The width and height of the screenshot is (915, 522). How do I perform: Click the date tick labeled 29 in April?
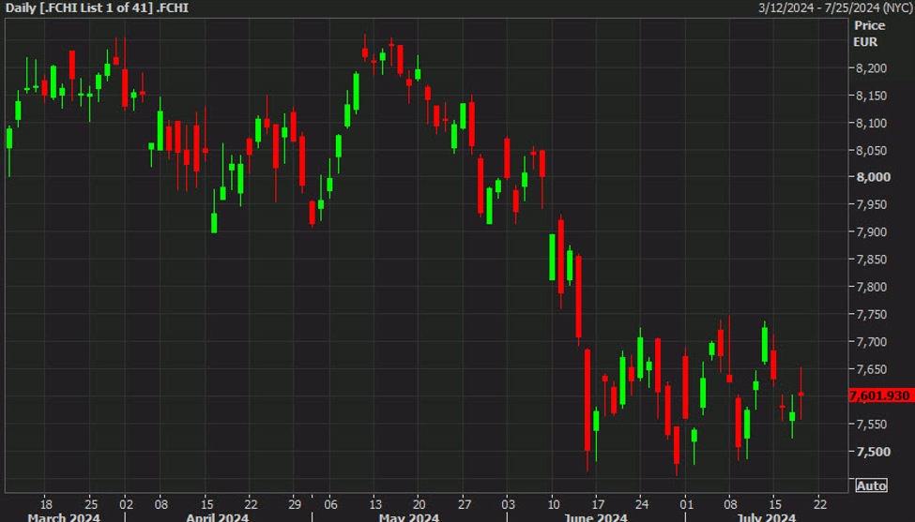coord(294,504)
